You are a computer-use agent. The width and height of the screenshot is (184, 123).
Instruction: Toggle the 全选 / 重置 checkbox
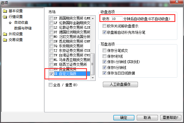pos(50,85)
